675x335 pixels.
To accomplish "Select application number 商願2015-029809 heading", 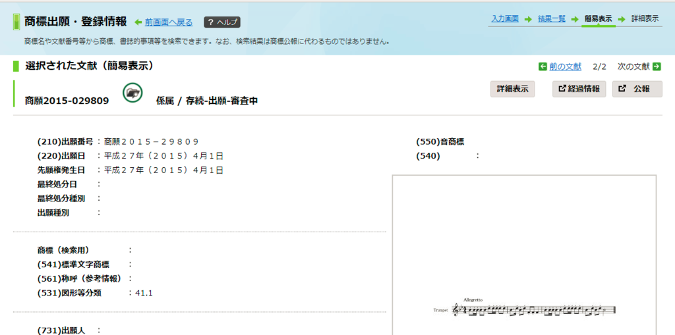I will pyautogui.click(x=67, y=101).
